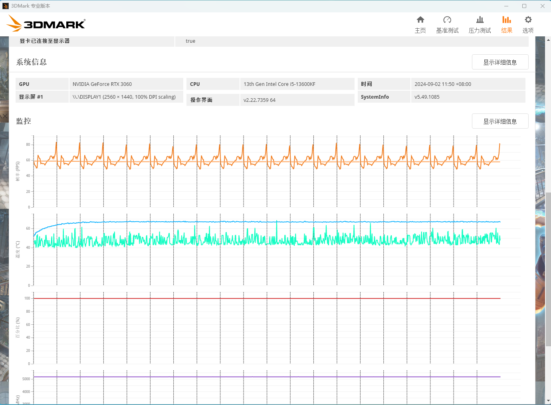This screenshot has height=405, width=551.
Task: Open the 选项 gear icon
Action: tap(528, 20)
